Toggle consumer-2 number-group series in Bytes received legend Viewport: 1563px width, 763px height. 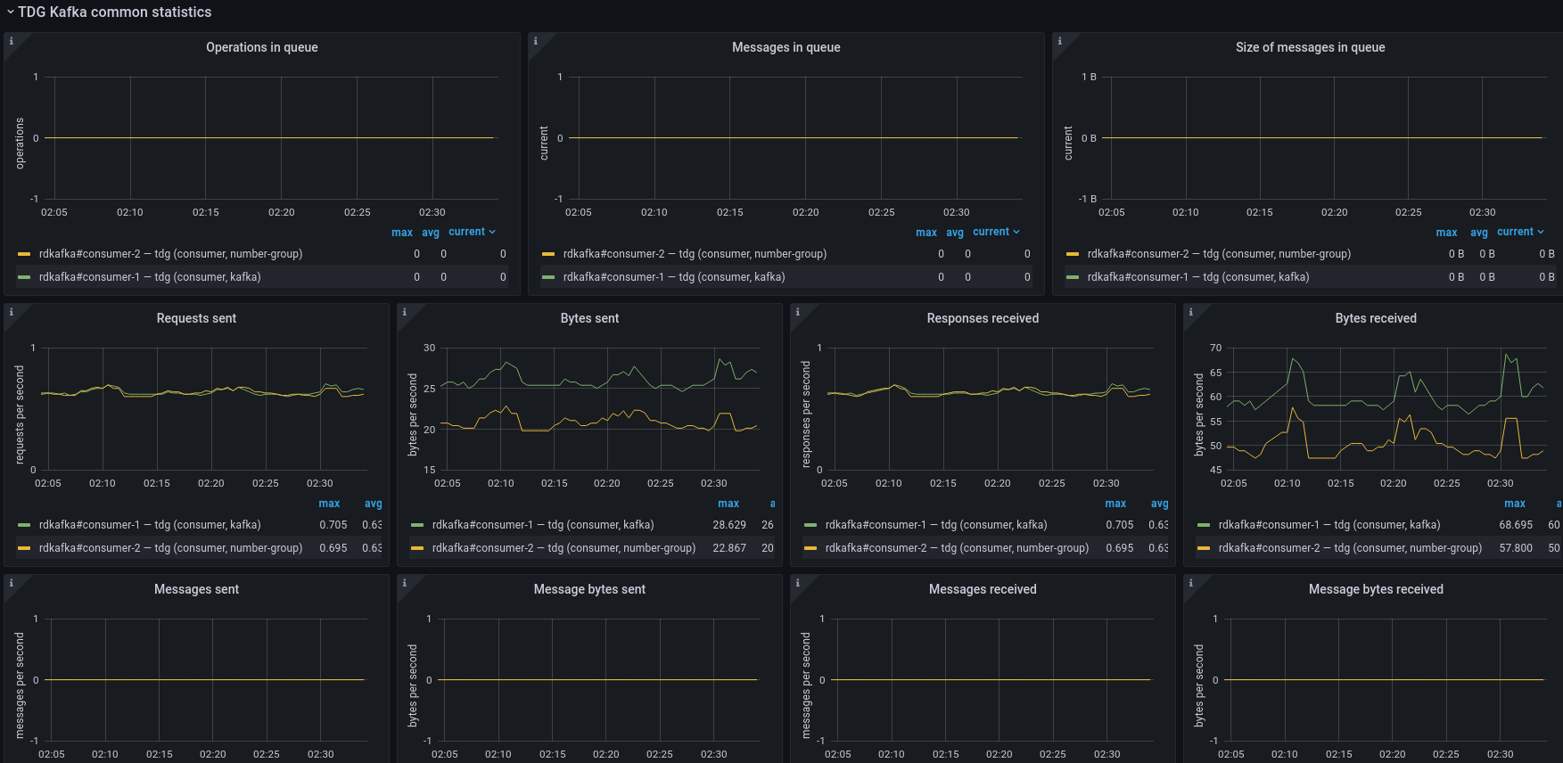1350,548
